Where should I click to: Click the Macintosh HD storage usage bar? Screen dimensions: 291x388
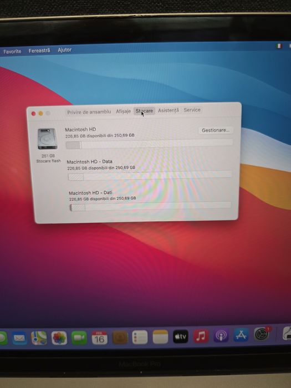point(149,144)
